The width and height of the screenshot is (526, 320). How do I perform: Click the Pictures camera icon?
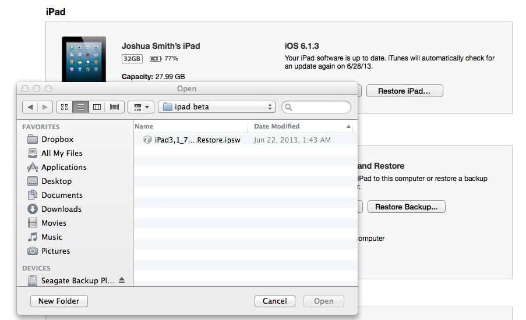pos(33,251)
